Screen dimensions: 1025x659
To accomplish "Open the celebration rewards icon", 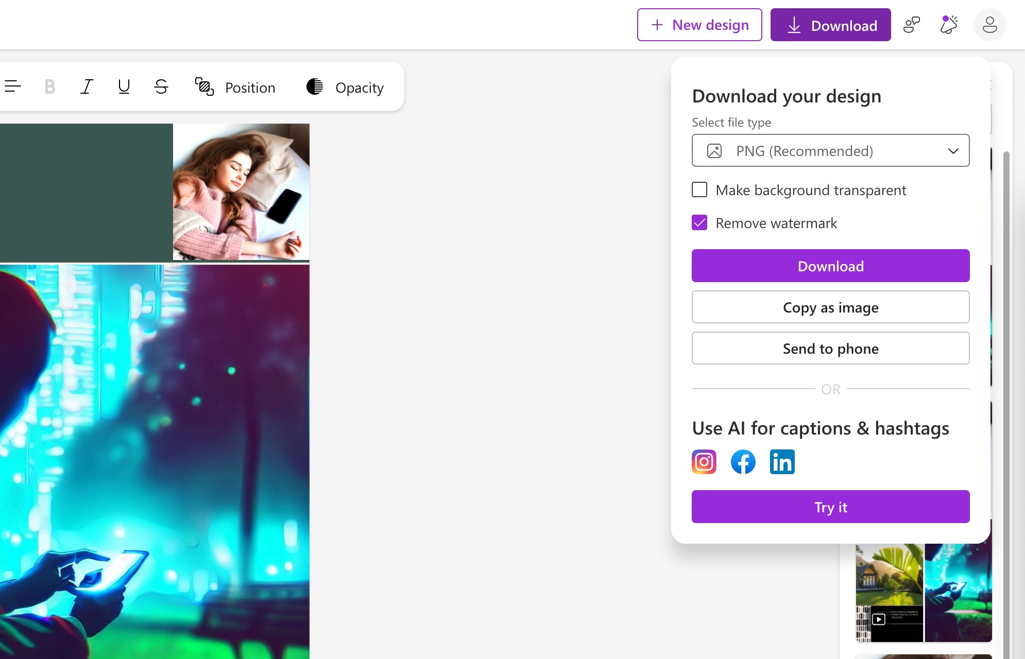I will tap(948, 25).
